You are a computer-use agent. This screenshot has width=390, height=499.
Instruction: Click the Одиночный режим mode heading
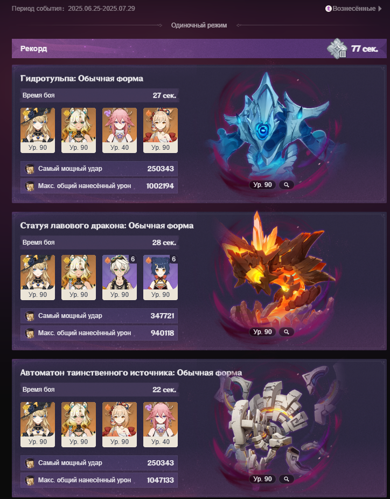199,25
